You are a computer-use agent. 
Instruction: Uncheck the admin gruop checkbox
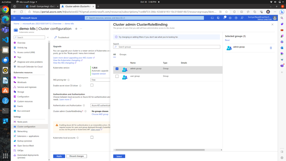[117, 69]
